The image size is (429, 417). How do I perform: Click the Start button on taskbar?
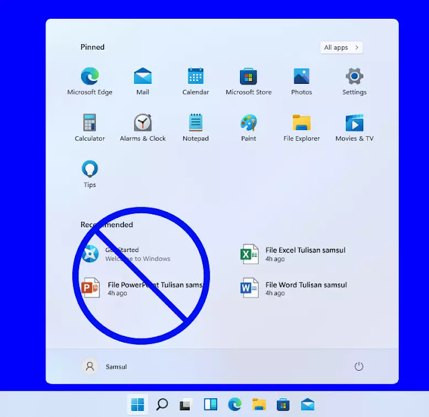point(137,404)
